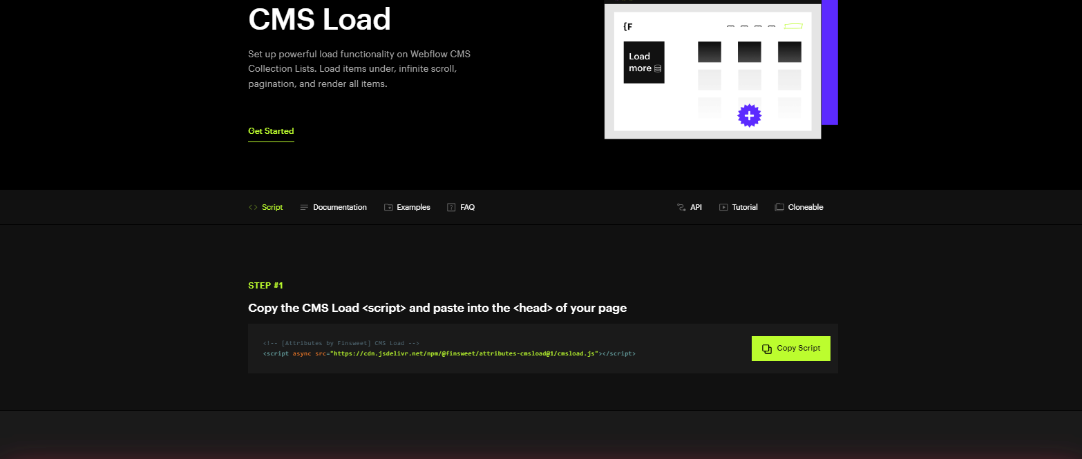The width and height of the screenshot is (1082, 459).
Task: Open the Script tab
Action: click(265, 207)
